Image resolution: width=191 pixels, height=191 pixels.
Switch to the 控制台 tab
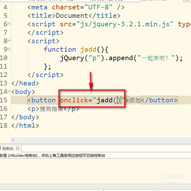pyautogui.click(x=8, y=148)
